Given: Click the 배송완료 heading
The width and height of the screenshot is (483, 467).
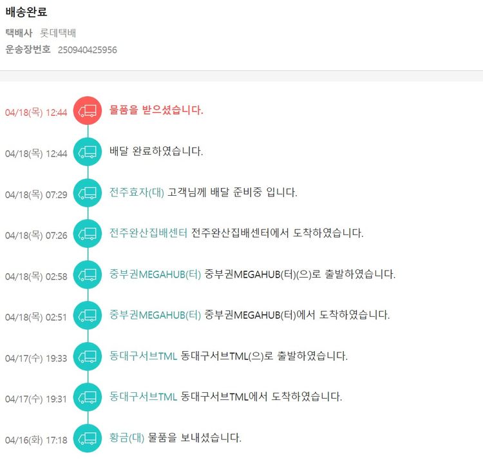Looking at the screenshot, I should coord(26,12).
